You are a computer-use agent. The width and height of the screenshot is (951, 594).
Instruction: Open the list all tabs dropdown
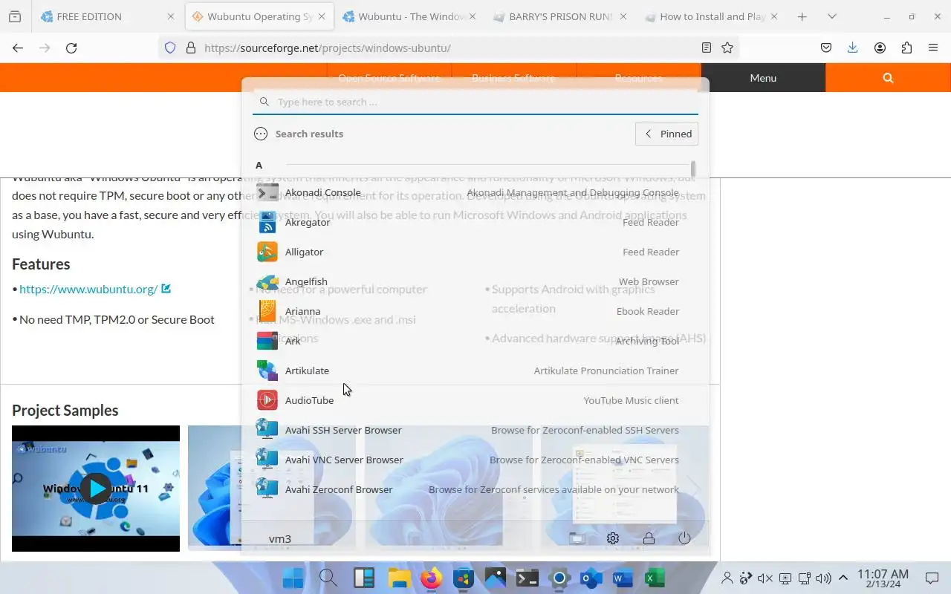click(832, 16)
